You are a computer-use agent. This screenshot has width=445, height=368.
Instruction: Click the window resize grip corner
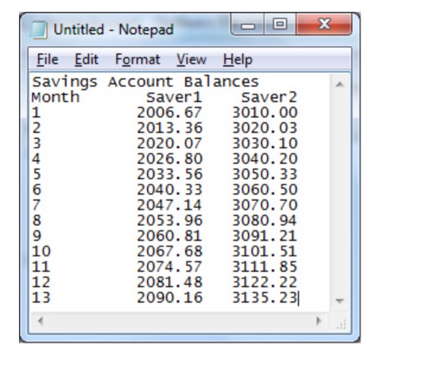pos(341,324)
